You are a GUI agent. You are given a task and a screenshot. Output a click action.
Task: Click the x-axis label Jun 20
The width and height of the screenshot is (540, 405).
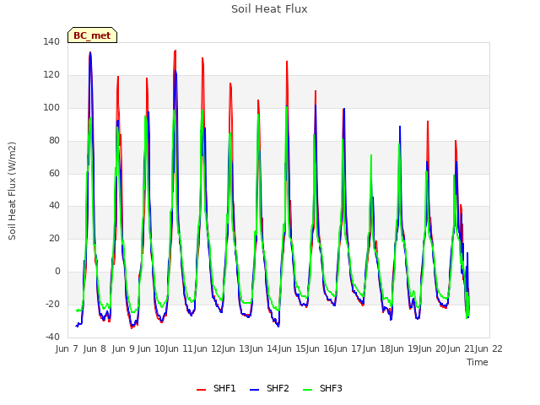(432, 348)
